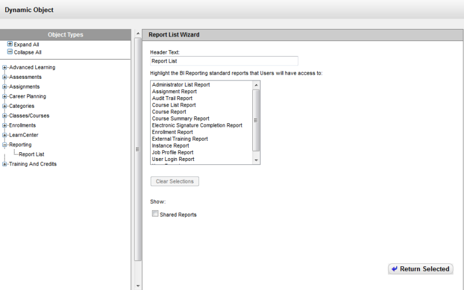
Task: Click the report listbox scrollbar thumb
Action: (x=256, y=120)
